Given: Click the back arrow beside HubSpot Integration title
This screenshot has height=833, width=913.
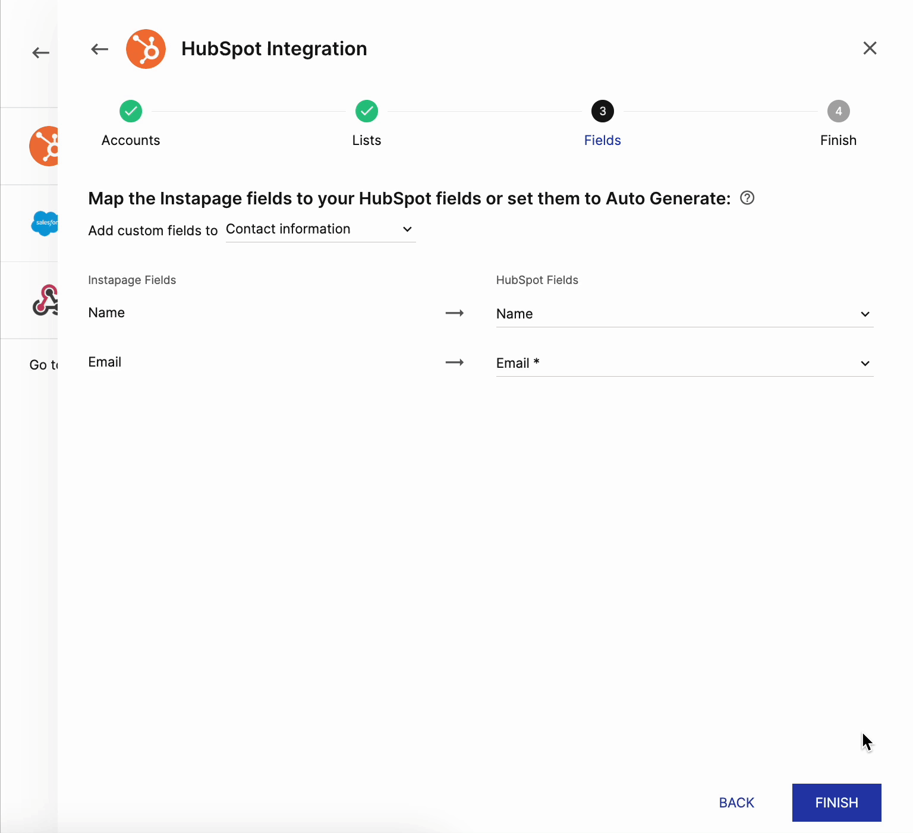Looking at the screenshot, I should coord(99,49).
